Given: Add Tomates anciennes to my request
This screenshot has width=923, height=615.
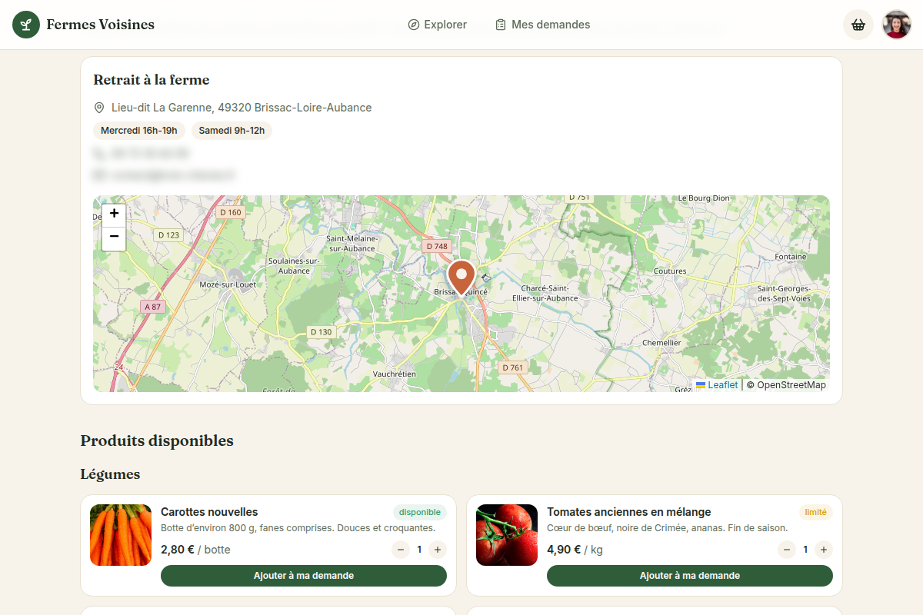Looking at the screenshot, I should (x=690, y=576).
